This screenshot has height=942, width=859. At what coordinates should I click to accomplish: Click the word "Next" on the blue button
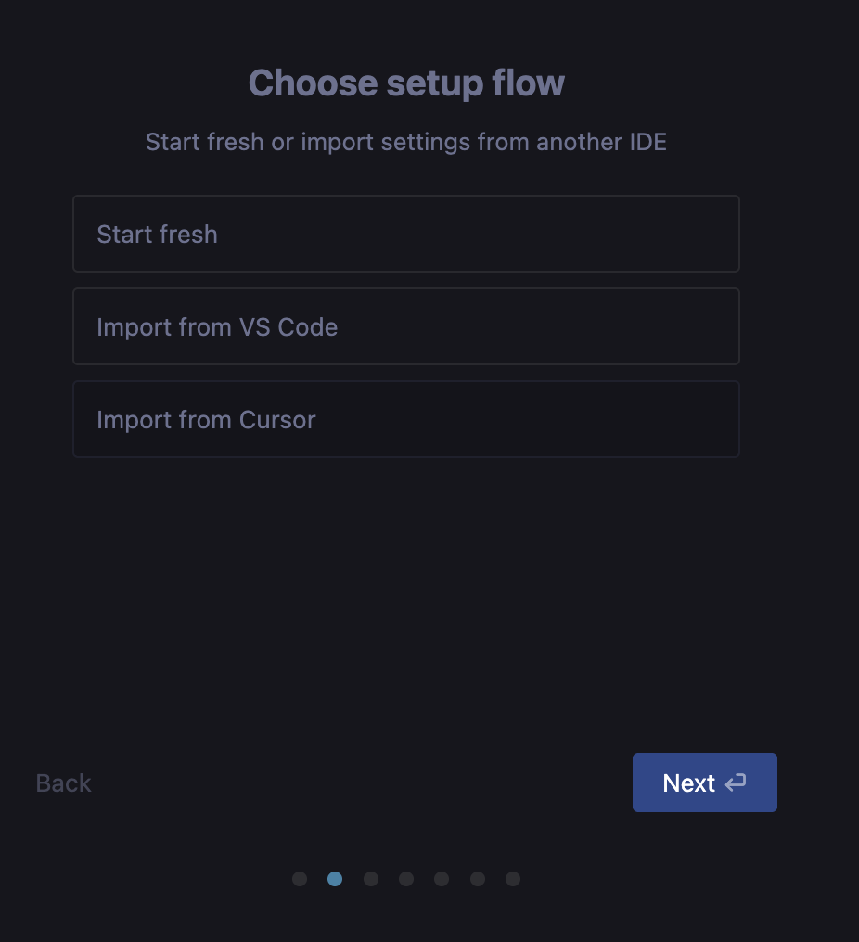tap(688, 783)
